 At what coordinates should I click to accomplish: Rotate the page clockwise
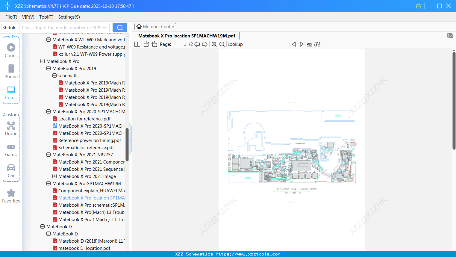154,44
